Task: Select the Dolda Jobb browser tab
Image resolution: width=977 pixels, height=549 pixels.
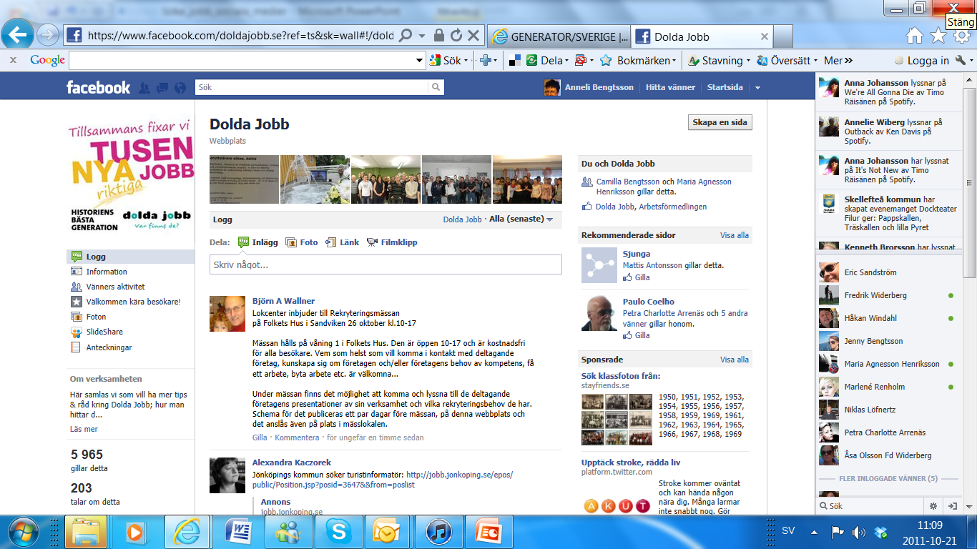Action: [x=702, y=36]
